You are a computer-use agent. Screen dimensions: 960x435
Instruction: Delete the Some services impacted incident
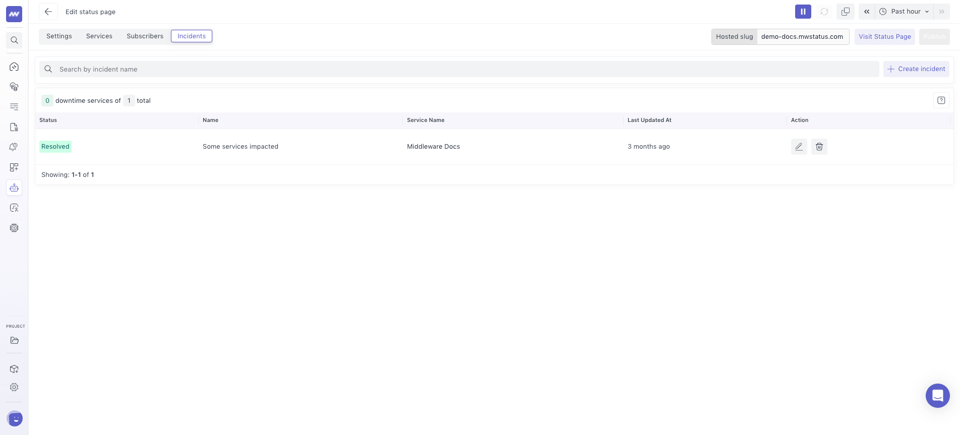(x=819, y=147)
